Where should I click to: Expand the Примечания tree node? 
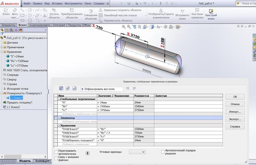[2, 47]
